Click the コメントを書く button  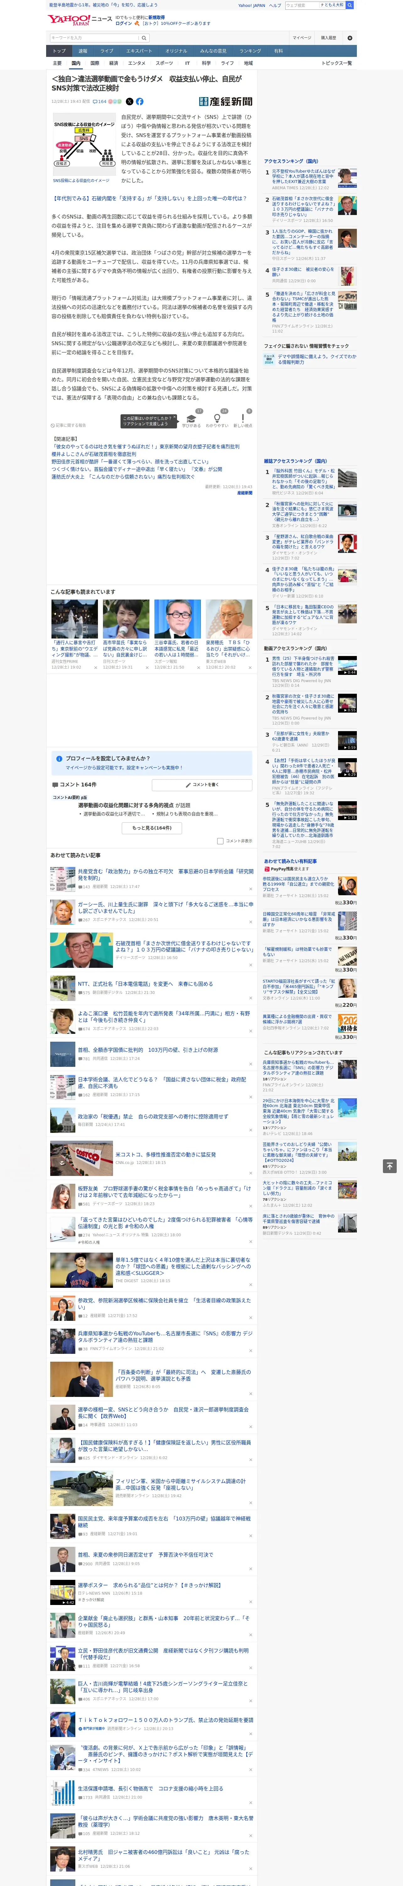click(x=202, y=785)
